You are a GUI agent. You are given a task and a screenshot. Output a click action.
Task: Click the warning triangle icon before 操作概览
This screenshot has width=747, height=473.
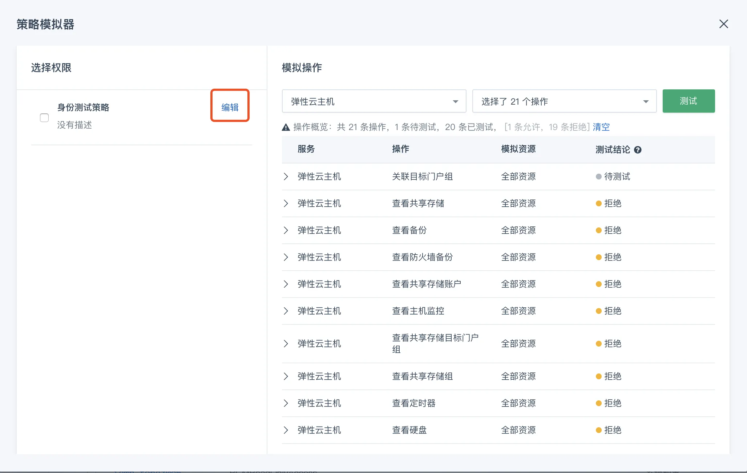pos(286,127)
